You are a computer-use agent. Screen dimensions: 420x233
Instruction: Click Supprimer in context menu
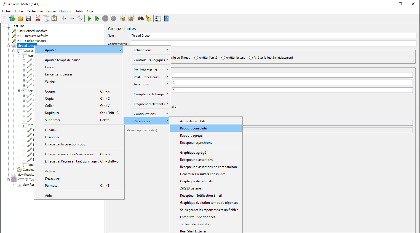[x=79, y=120]
